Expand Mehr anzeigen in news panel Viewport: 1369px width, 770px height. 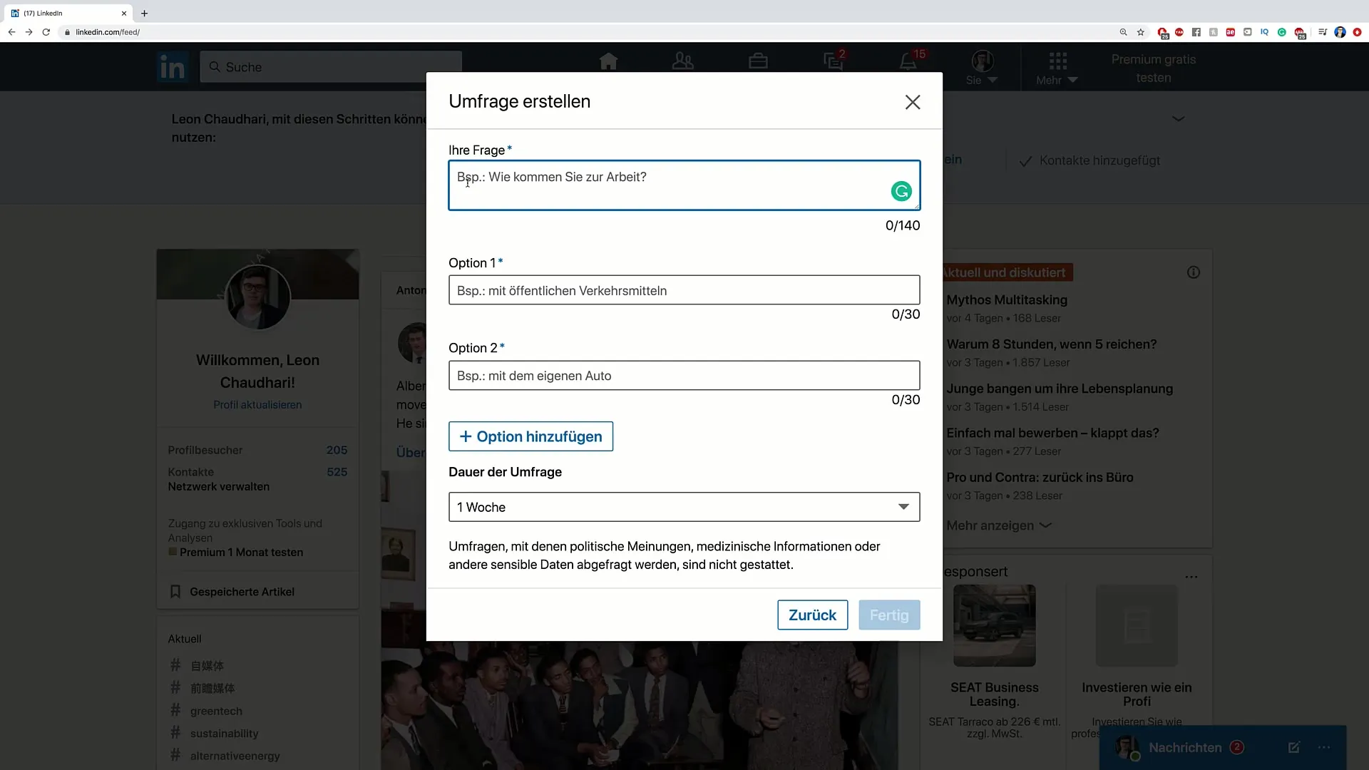tap(999, 525)
